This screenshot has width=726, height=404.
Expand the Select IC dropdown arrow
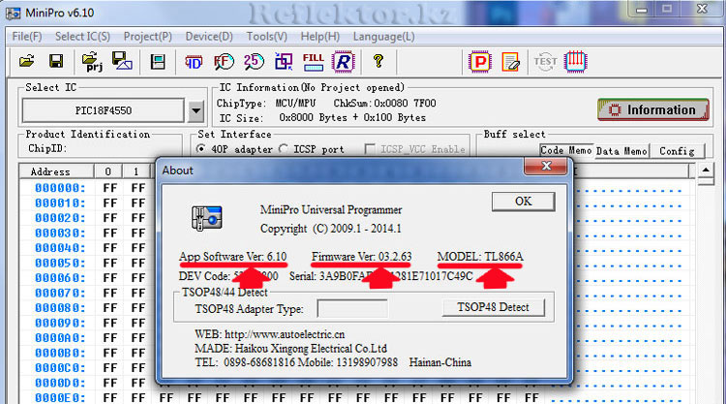[x=196, y=110]
